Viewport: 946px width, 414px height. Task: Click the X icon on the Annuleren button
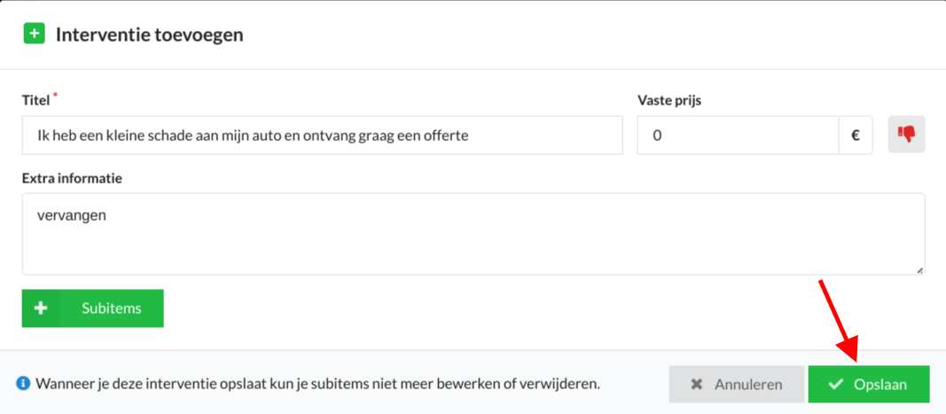click(697, 385)
